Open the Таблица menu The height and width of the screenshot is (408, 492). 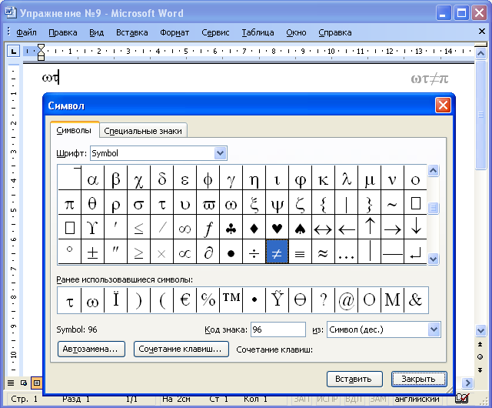point(258,32)
